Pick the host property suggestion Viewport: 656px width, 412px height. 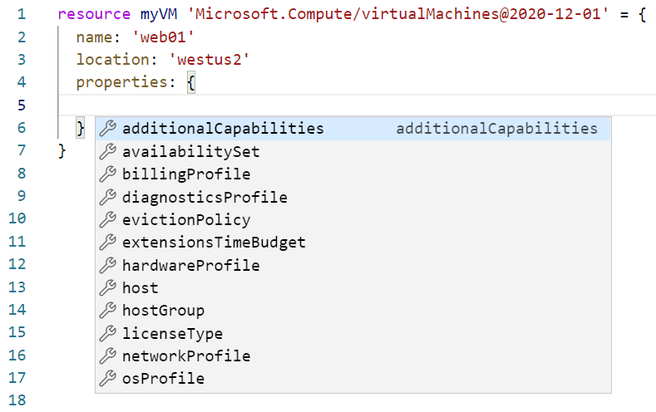click(140, 288)
